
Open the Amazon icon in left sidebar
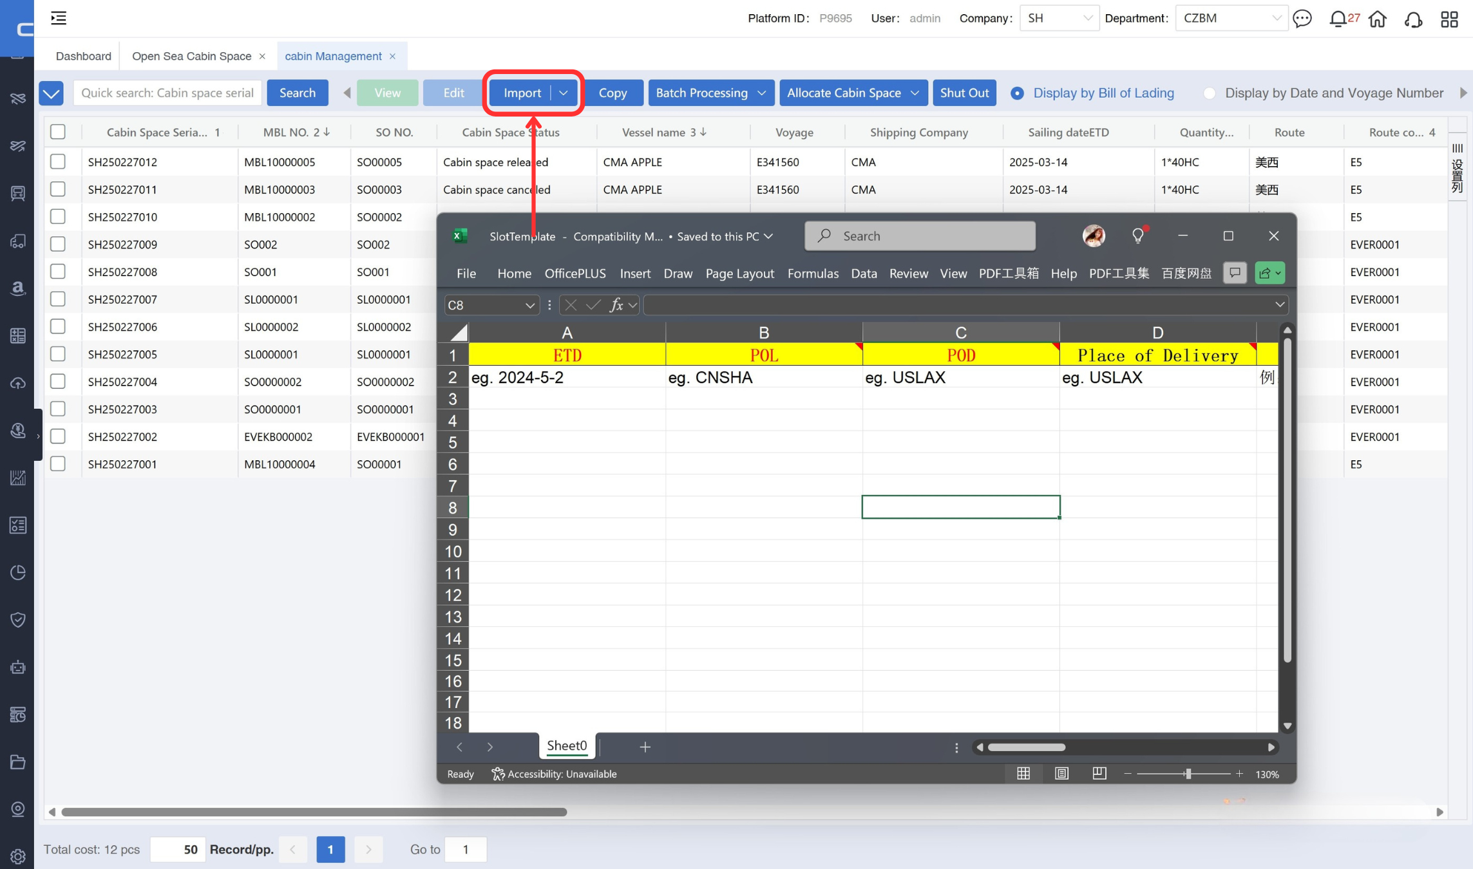[x=18, y=288]
